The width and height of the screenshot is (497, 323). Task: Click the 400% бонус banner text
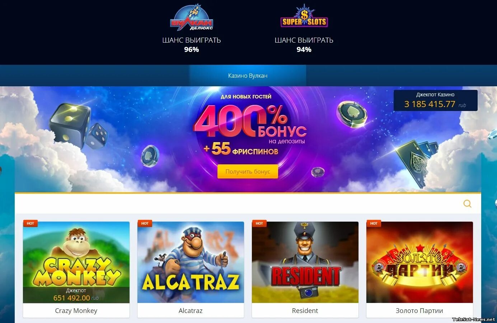click(250, 121)
